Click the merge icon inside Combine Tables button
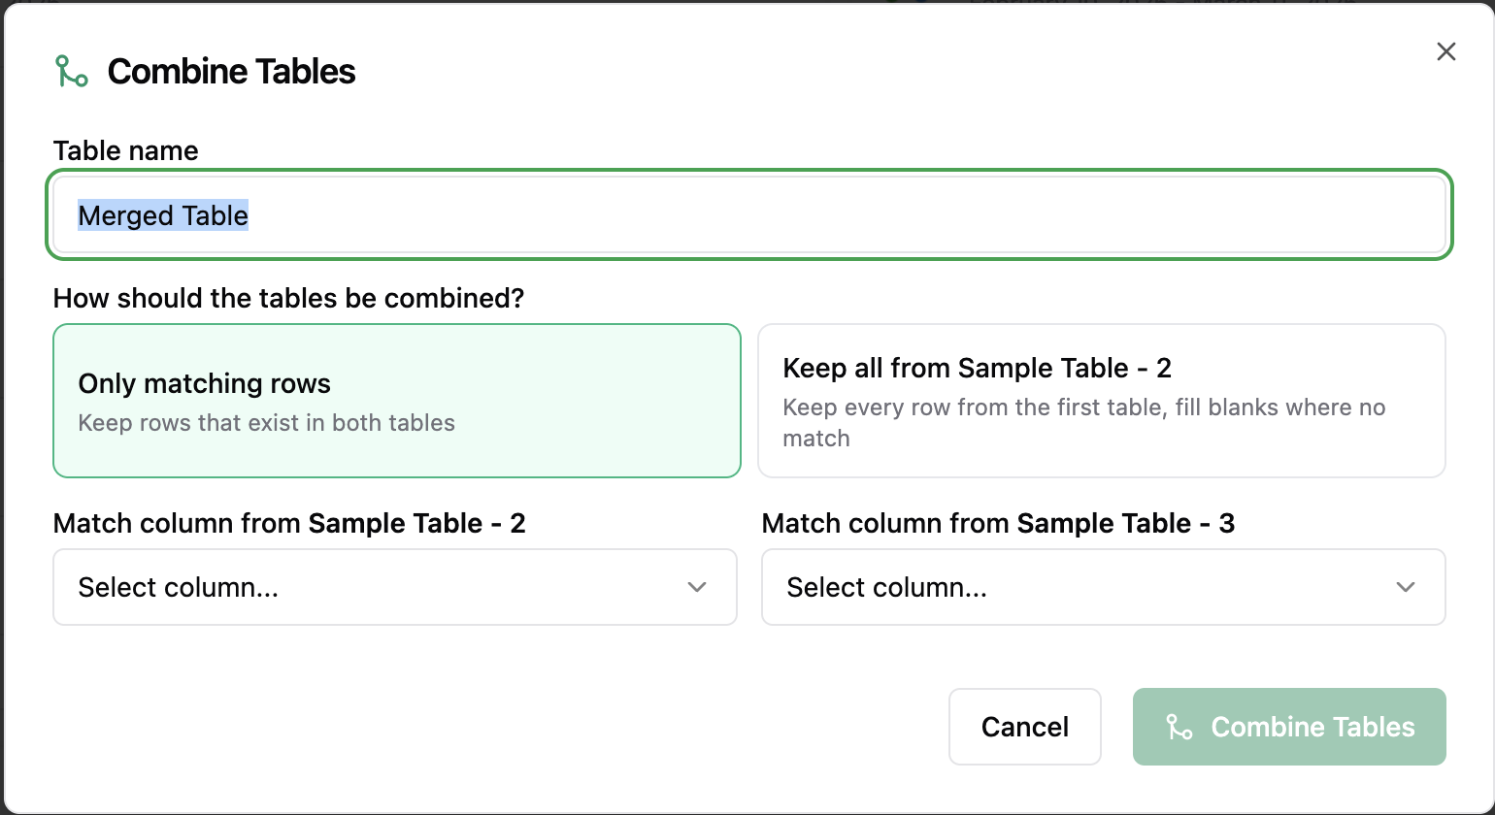The image size is (1495, 815). pyautogui.click(x=1179, y=727)
